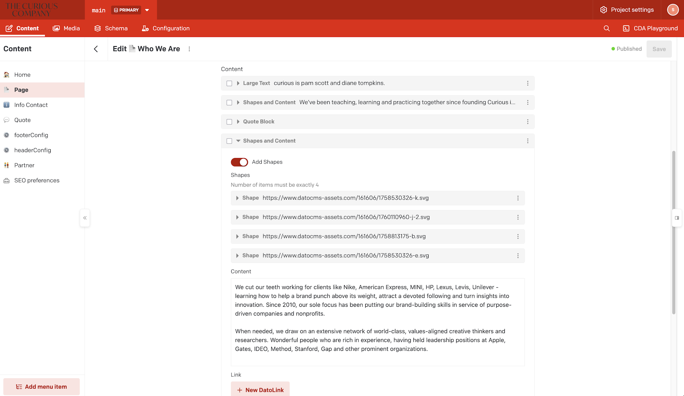Click the New DatoLink button
Image resolution: width=684 pixels, height=396 pixels.
pos(260,390)
